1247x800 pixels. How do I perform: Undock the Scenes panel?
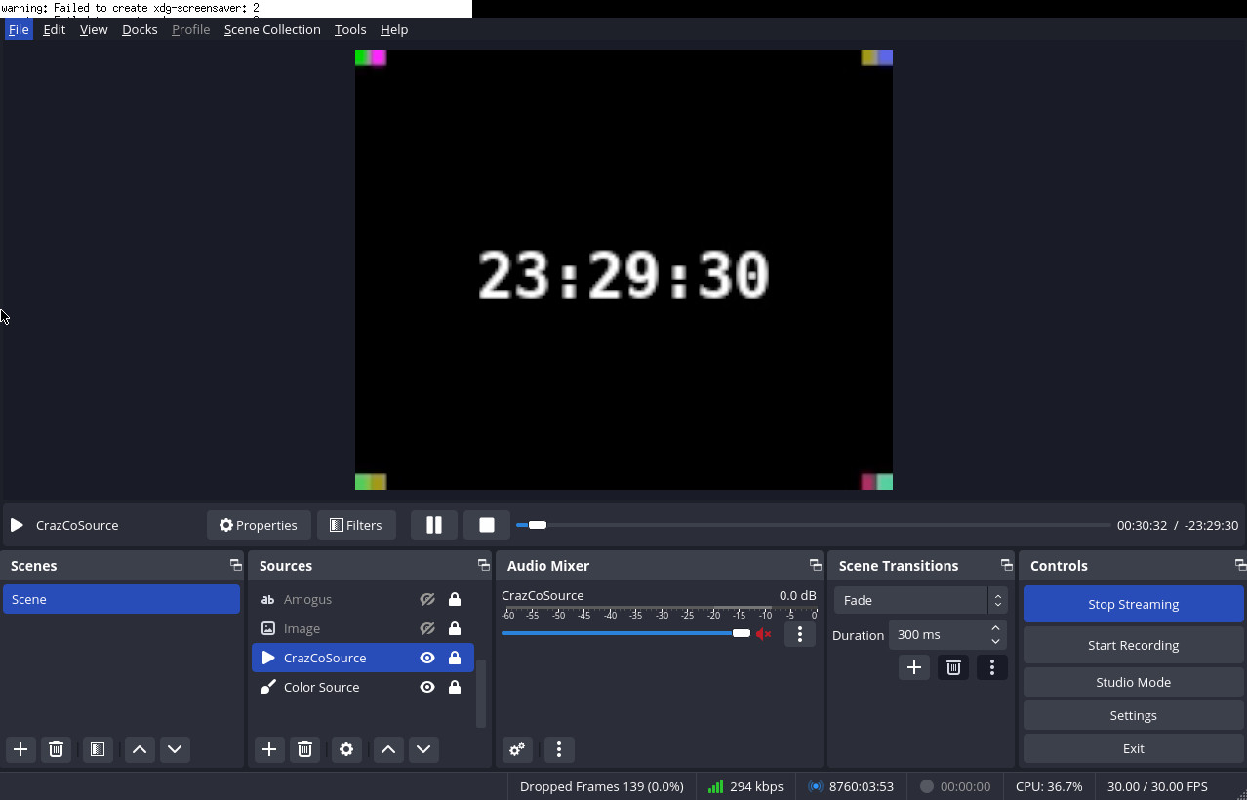coord(235,565)
